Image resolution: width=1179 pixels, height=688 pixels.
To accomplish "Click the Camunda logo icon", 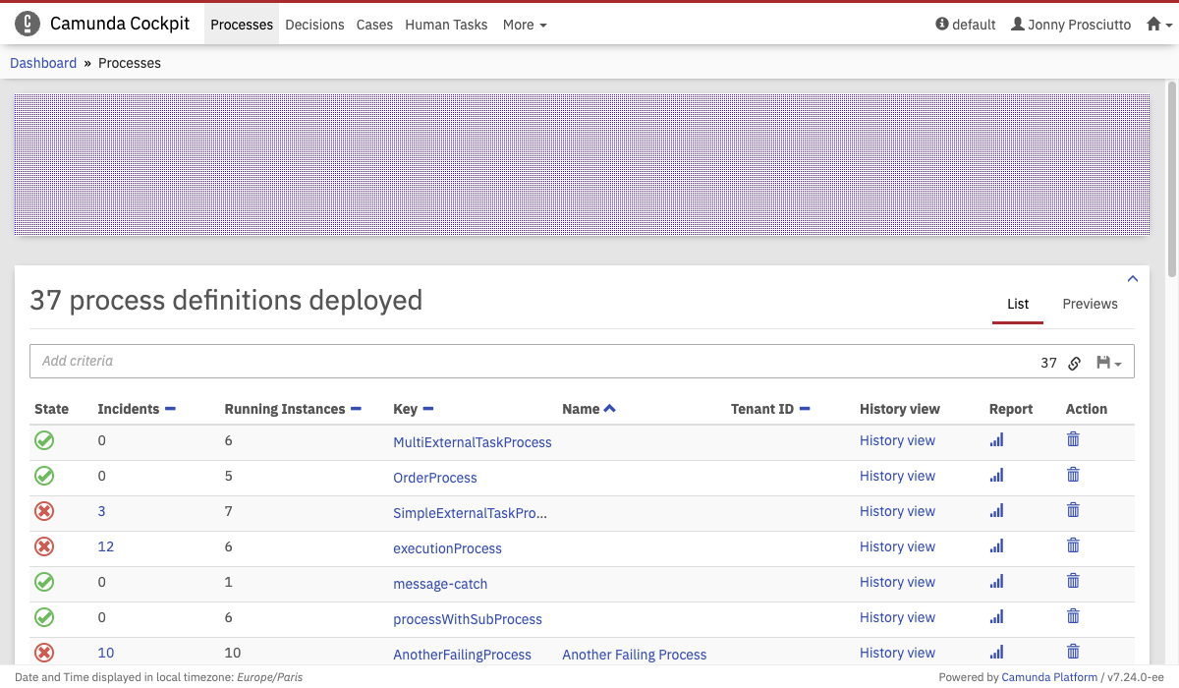I will (x=28, y=24).
